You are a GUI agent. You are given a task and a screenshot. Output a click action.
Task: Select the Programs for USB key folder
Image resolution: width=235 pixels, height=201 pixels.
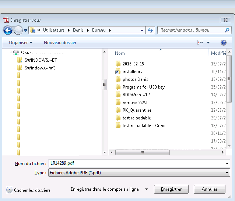click(x=140, y=87)
